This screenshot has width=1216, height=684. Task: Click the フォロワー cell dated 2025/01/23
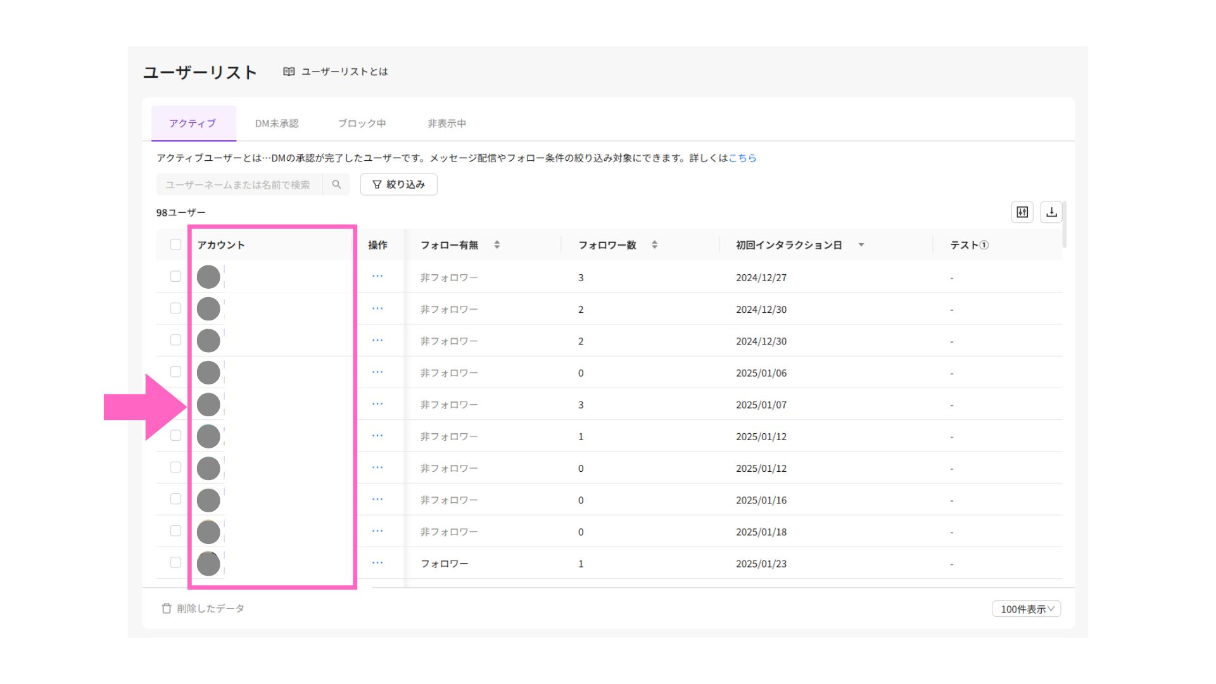[x=445, y=564]
